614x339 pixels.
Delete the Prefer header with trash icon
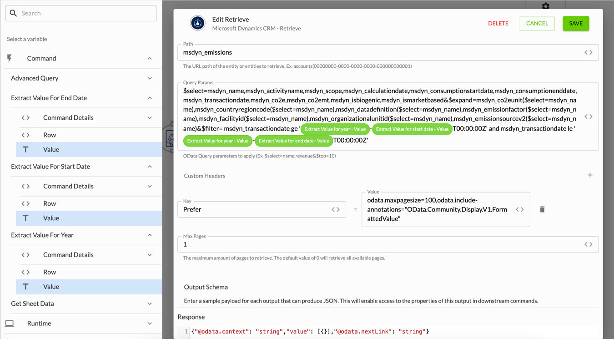click(x=542, y=209)
